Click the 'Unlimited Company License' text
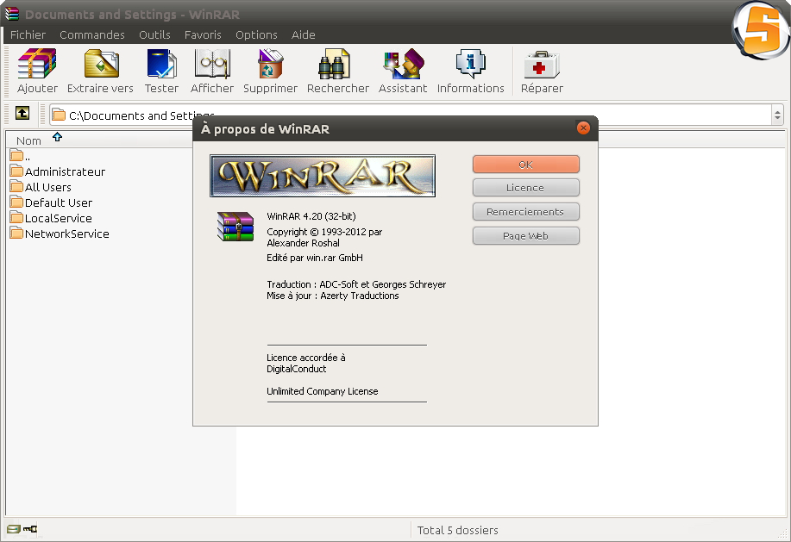The width and height of the screenshot is (791, 542). pyautogui.click(x=323, y=391)
